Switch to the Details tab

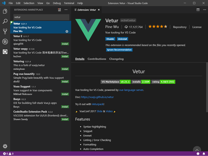pos(80,59)
